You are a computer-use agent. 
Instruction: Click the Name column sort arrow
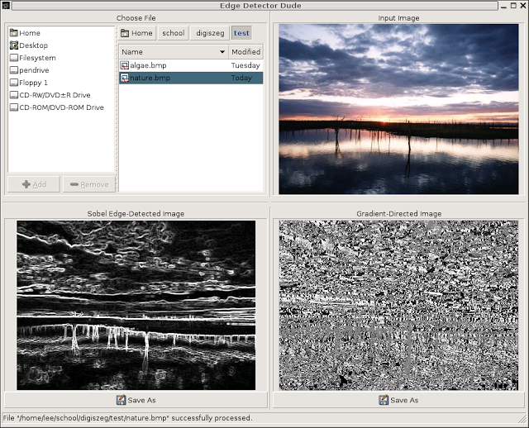point(222,52)
